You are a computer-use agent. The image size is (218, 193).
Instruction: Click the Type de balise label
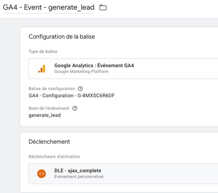pos(43,52)
